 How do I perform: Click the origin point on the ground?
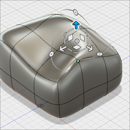[41, 105]
